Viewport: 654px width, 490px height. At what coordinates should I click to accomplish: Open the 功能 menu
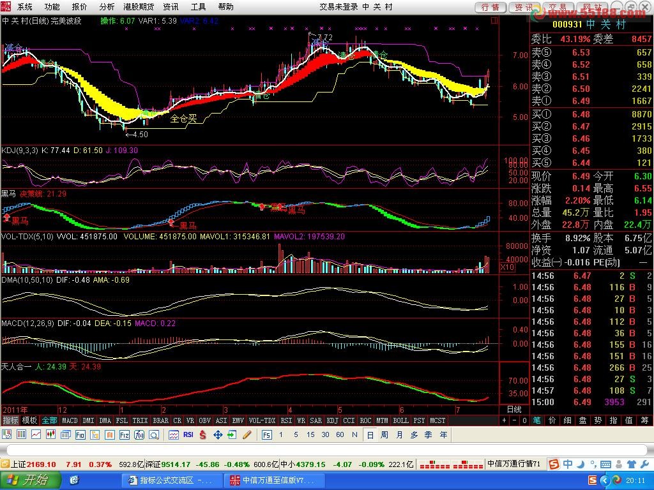point(52,6)
